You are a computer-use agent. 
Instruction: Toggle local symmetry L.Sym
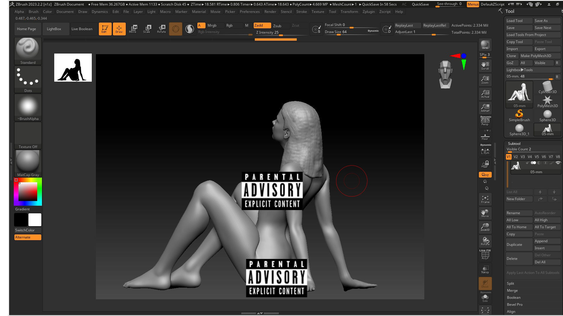(x=485, y=150)
